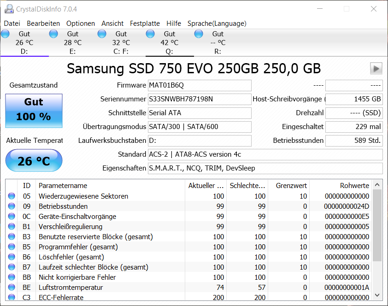388x306 pixels.
Task: Click the Drehzahl value ---- (SSD)
Action: tap(354, 113)
